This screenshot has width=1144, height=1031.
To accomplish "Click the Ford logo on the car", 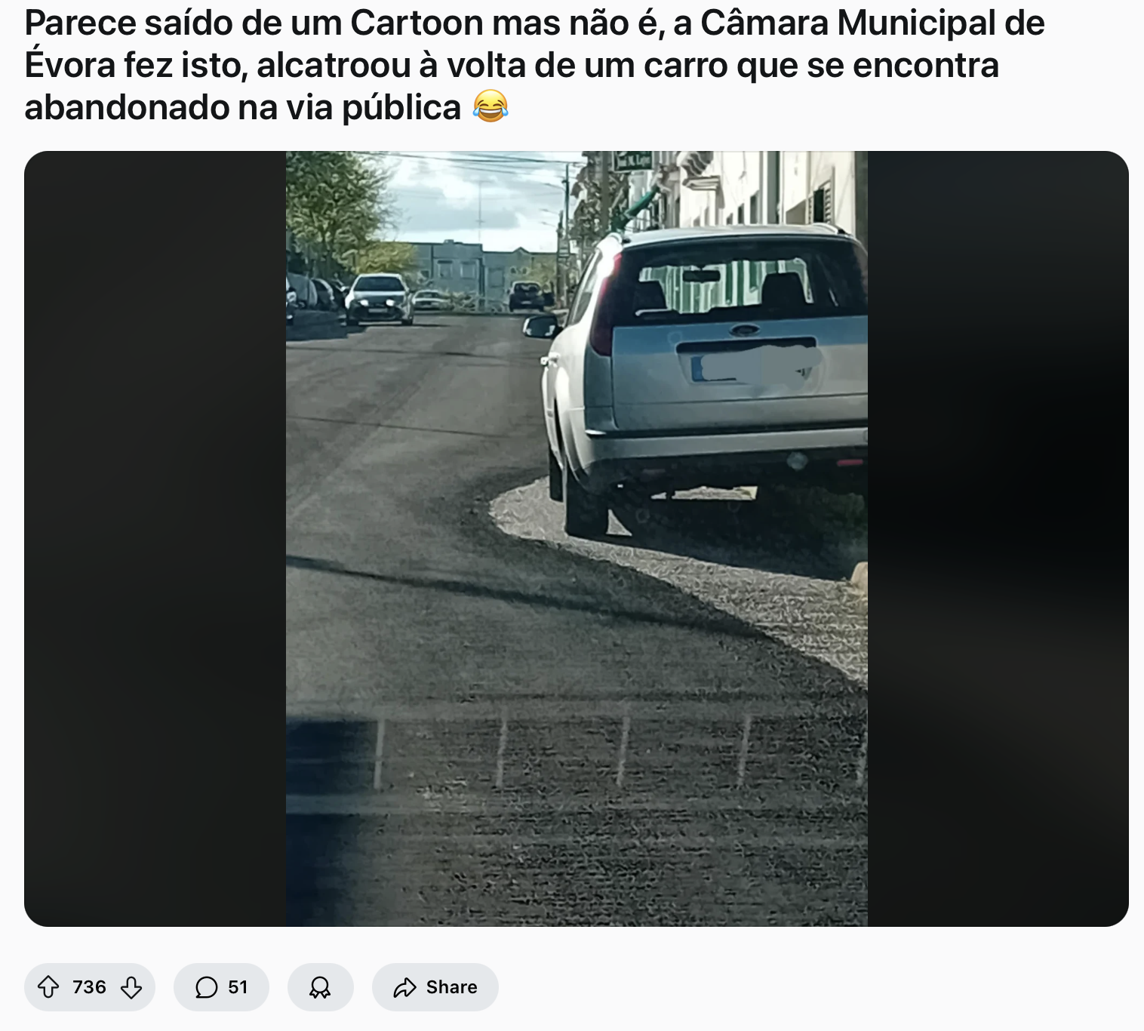I will pos(746,331).
